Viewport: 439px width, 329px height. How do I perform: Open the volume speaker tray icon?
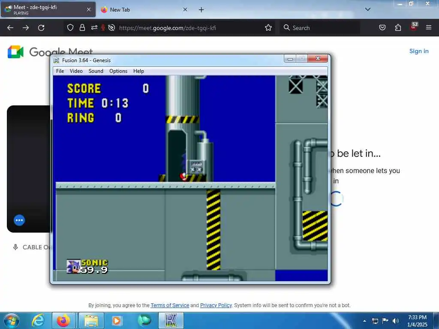tap(395, 320)
